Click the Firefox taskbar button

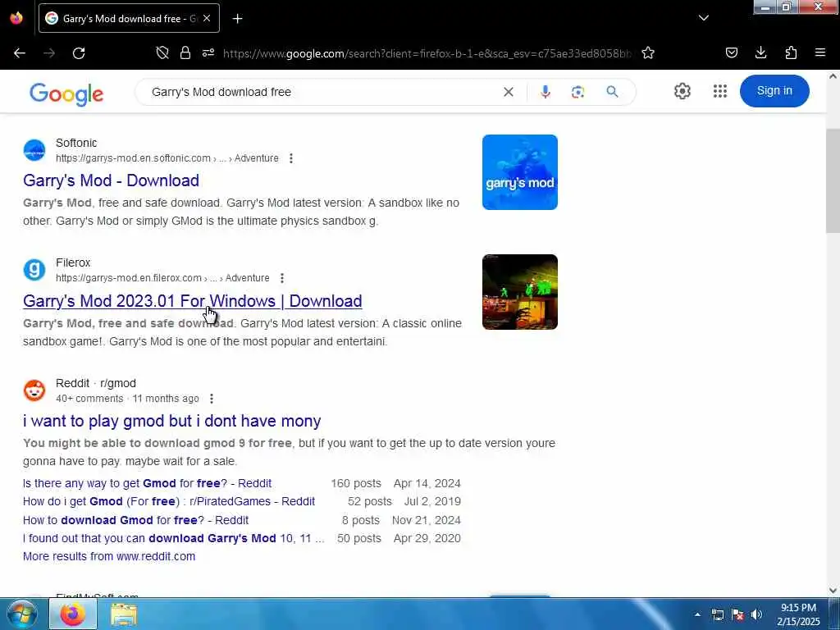click(73, 614)
